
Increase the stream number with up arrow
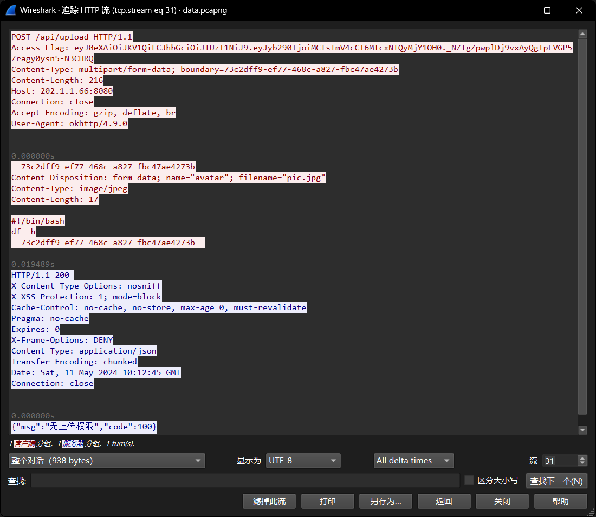coord(582,458)
